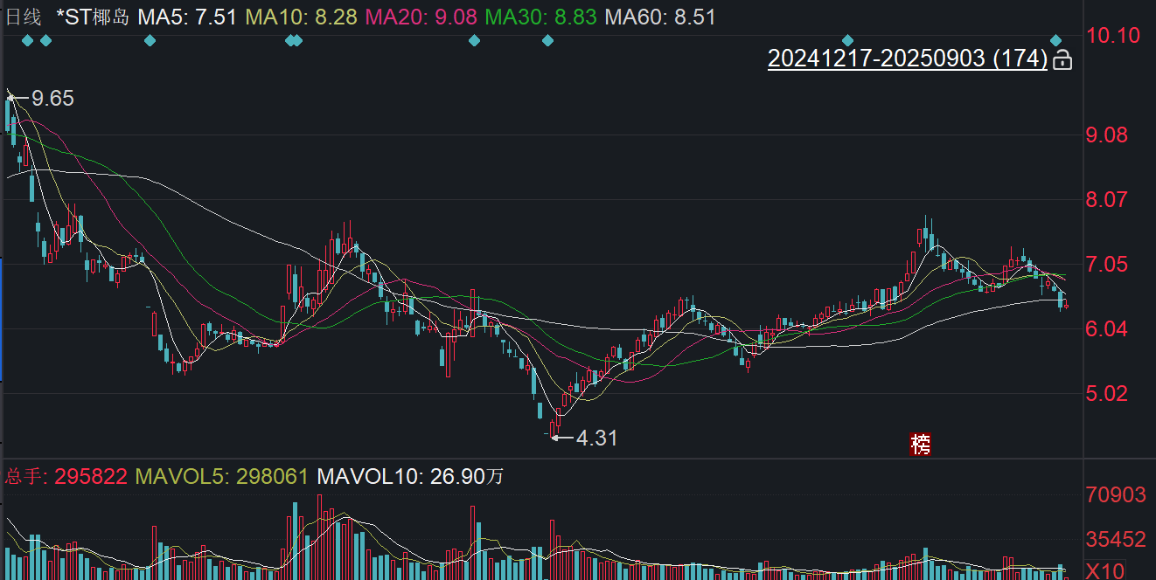Click the 35452 volume axis label

point(1116,541)
